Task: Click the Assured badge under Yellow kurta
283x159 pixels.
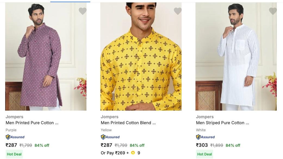Action: pos(110,137)
